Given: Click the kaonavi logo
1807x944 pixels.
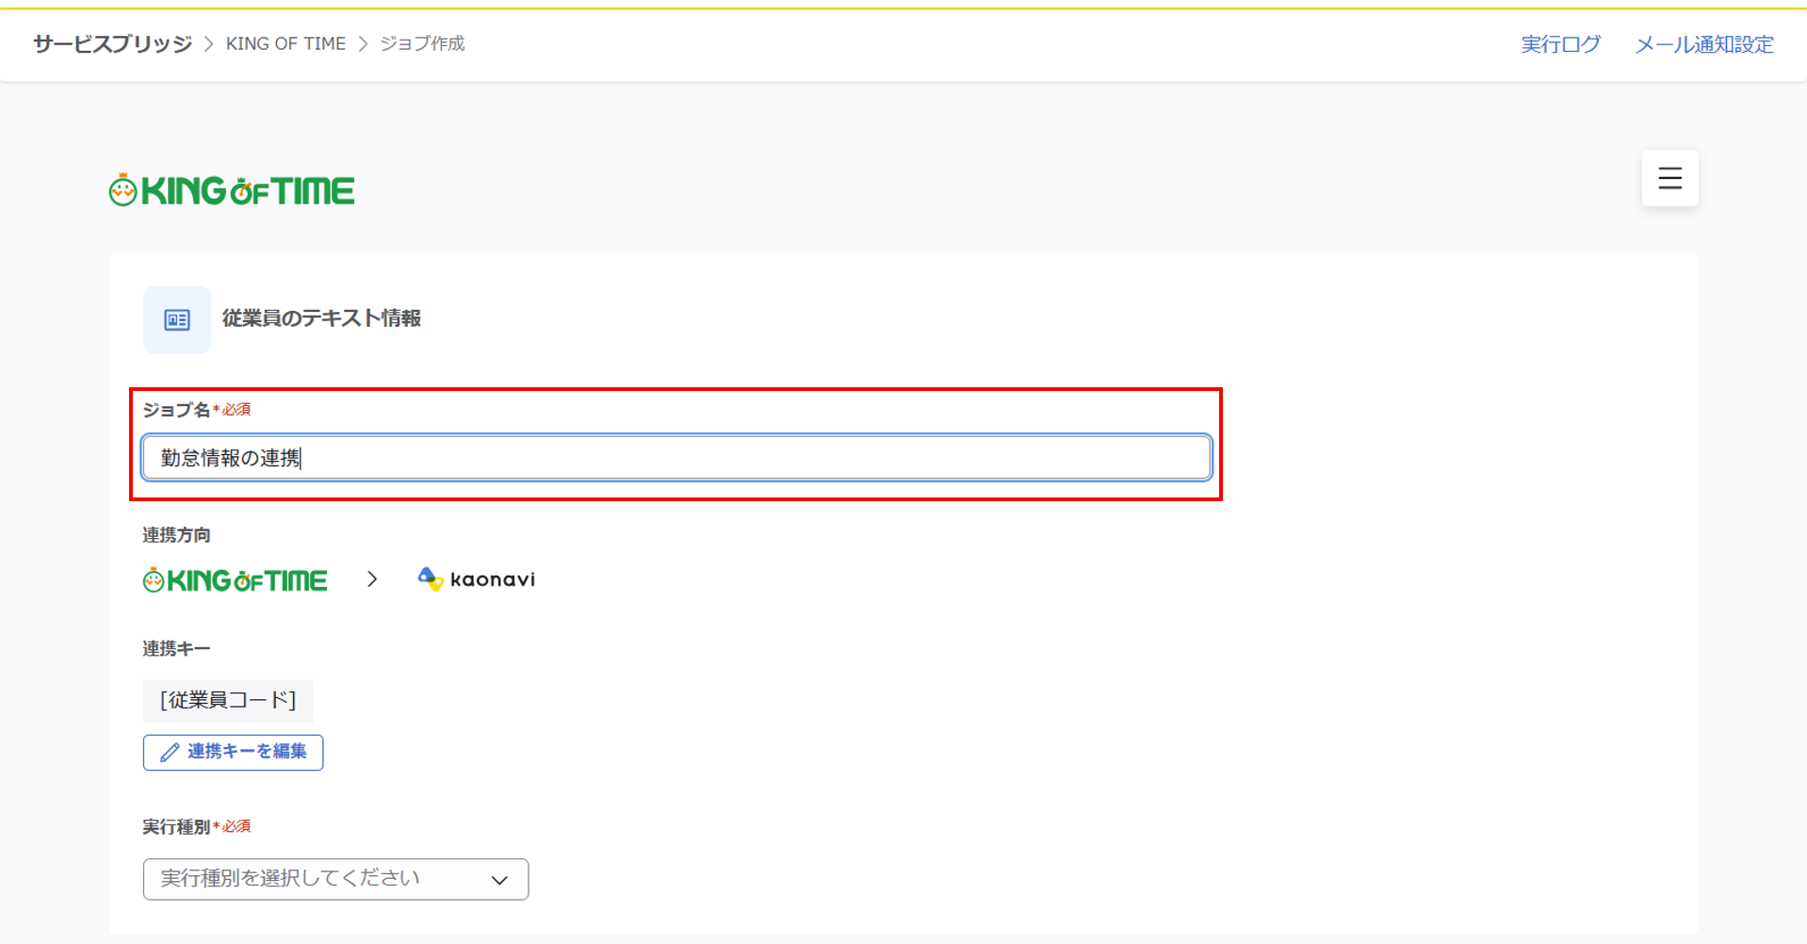Looking at the screenshot, I should pos(477,579).
